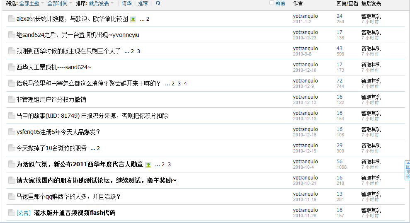Click the 回复/查看 column header
Viewport: 410px width, 223px height.
[x=347, y=3]
